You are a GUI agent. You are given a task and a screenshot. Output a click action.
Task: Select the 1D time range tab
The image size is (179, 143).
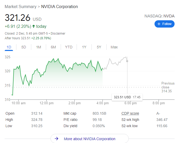point(9,47)
